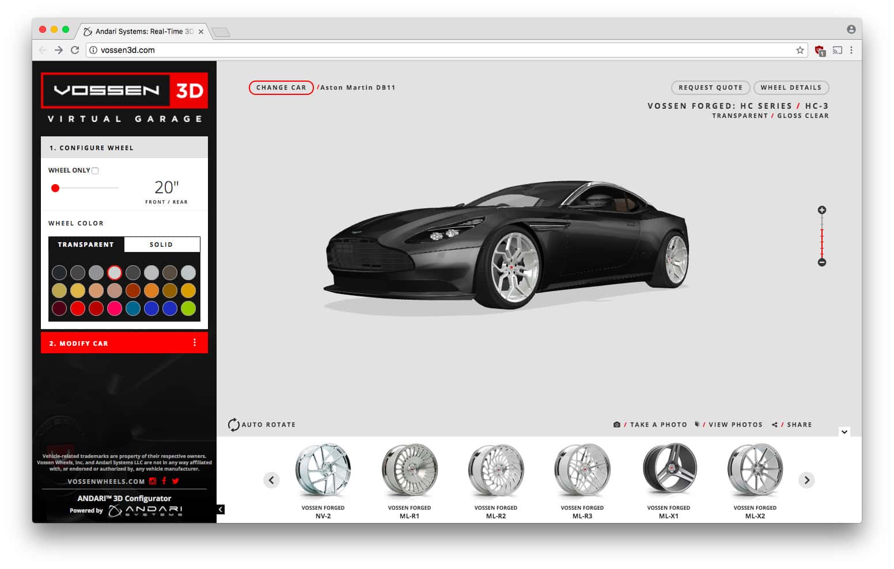Screen dimensions: 894x569
Task: Pick the red transparent wheel color swatch
Action: click(78, 308)
